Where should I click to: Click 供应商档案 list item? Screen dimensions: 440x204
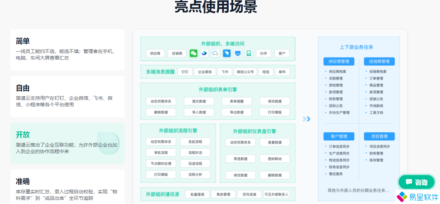[337, 72]
